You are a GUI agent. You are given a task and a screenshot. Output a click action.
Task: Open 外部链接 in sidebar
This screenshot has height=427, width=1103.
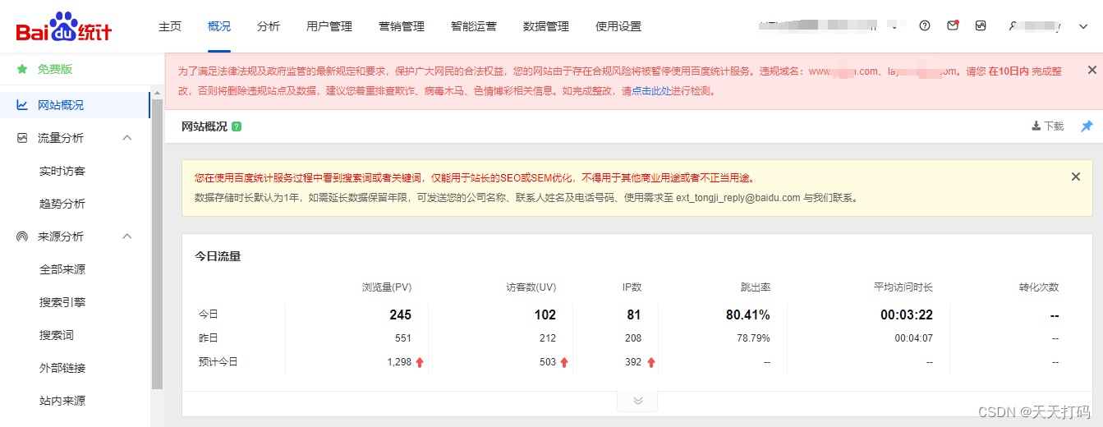point(62,368)
